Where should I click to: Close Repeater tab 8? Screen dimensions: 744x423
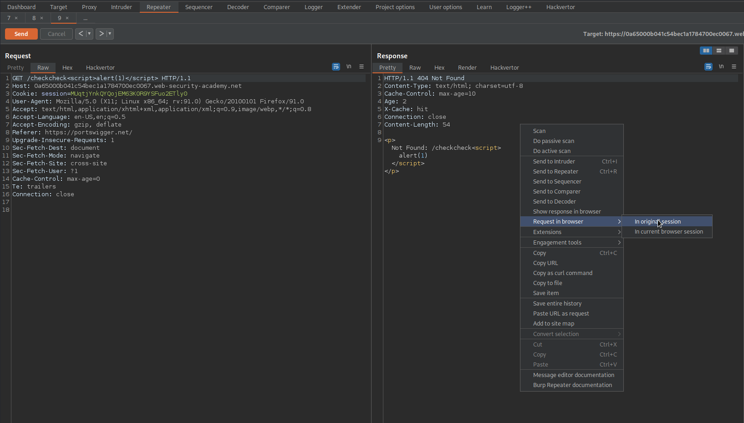[42, 18]
